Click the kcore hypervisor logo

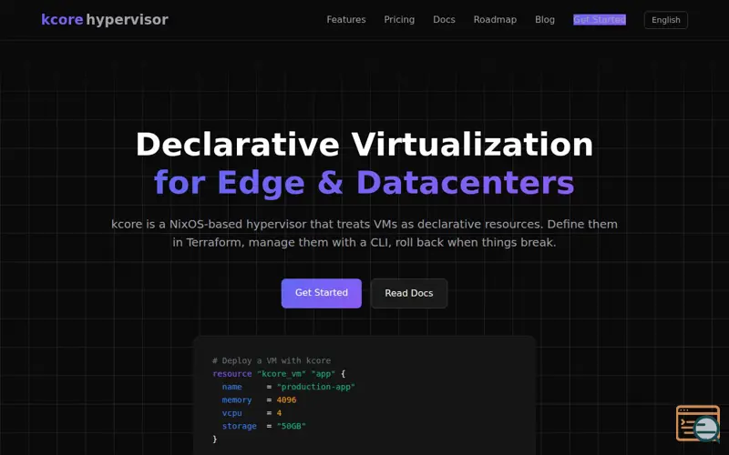105,19
